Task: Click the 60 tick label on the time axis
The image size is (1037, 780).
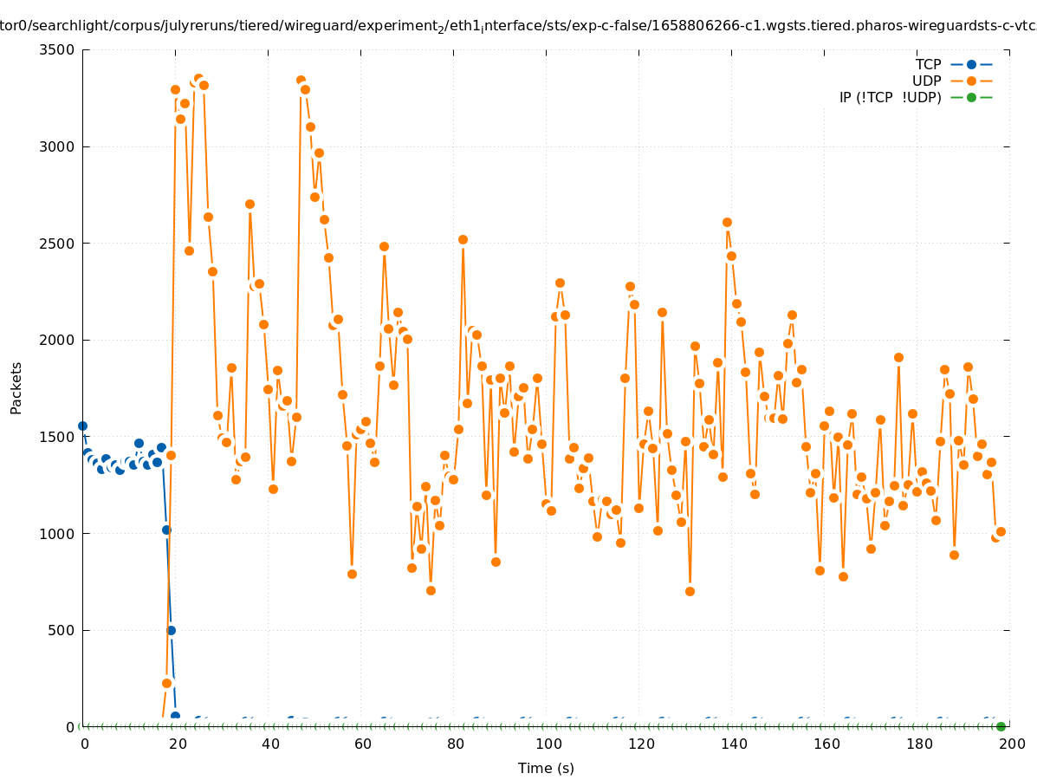Action: [x=362, y=744]
